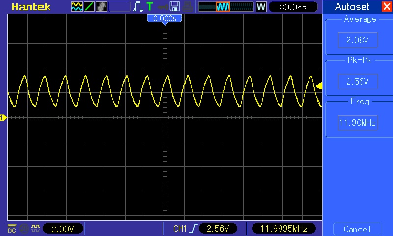The height and width of the screenshot is (236, 393).
Task: Click the 2.56V trigger level readout
Action: coord(218,229)
